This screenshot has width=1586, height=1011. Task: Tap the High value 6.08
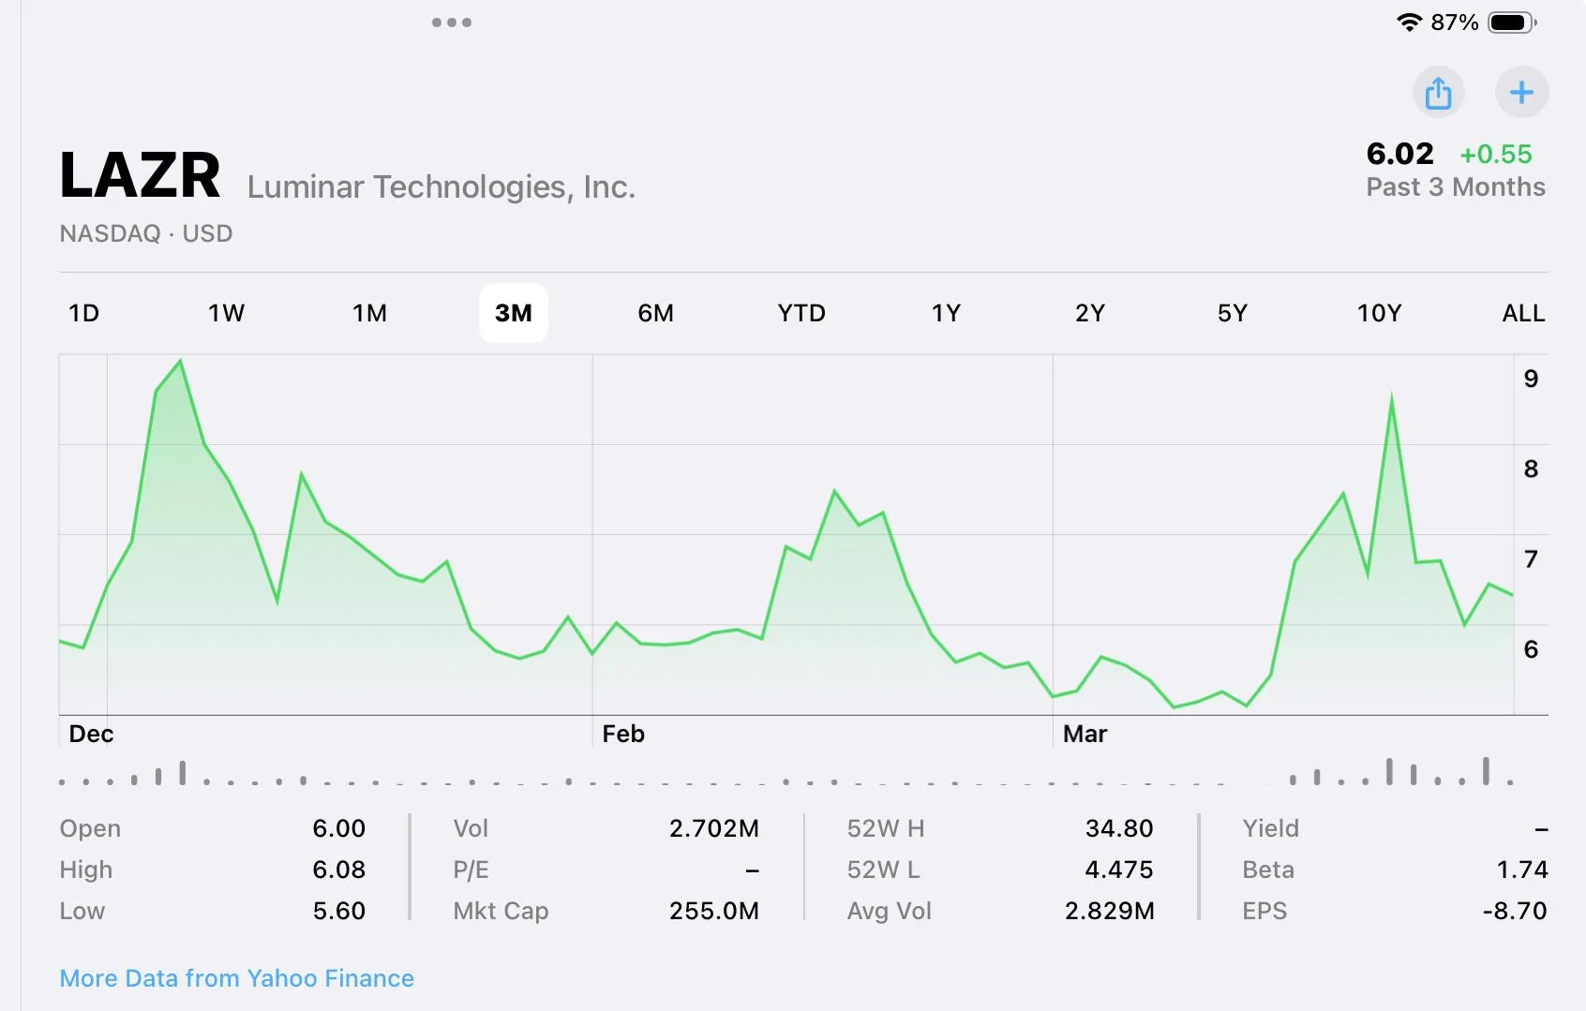tap(339, 870)
